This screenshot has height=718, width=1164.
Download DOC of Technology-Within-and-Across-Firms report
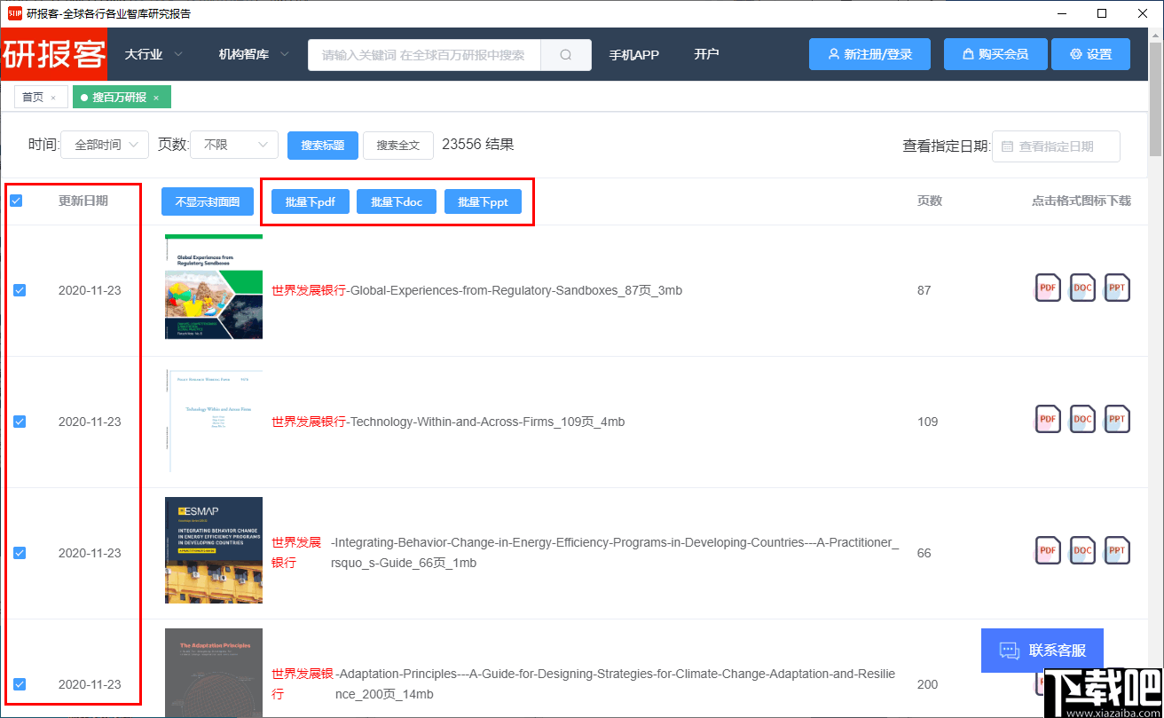click(1082, 420)
